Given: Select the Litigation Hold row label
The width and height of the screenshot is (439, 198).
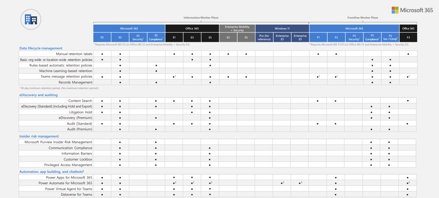Looking at the screenshot, I should (81, 112).
